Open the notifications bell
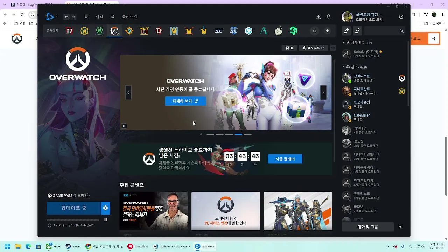448x252 pixels. click(x=329, y=17)
